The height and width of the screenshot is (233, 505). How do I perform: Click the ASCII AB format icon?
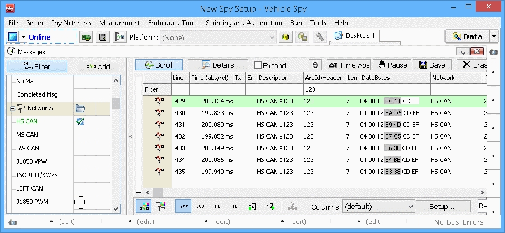click(x=217, y=206)
